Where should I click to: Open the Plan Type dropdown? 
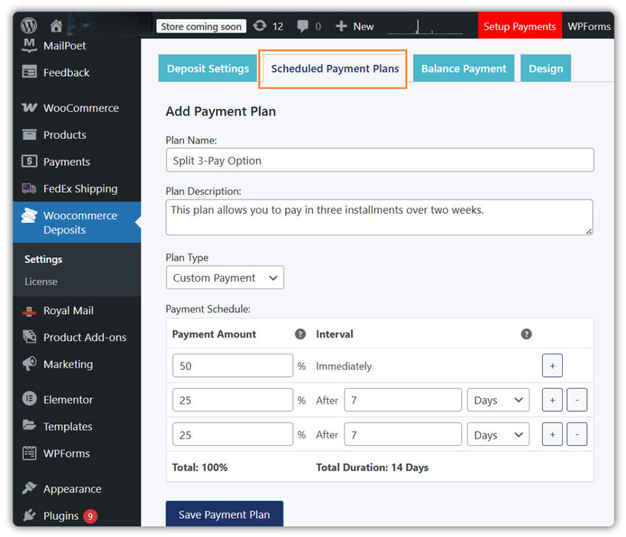coord(224,277)
